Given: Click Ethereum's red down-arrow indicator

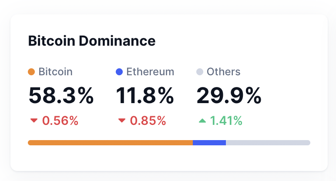Looking at the screenshot, I should point(122,121).
